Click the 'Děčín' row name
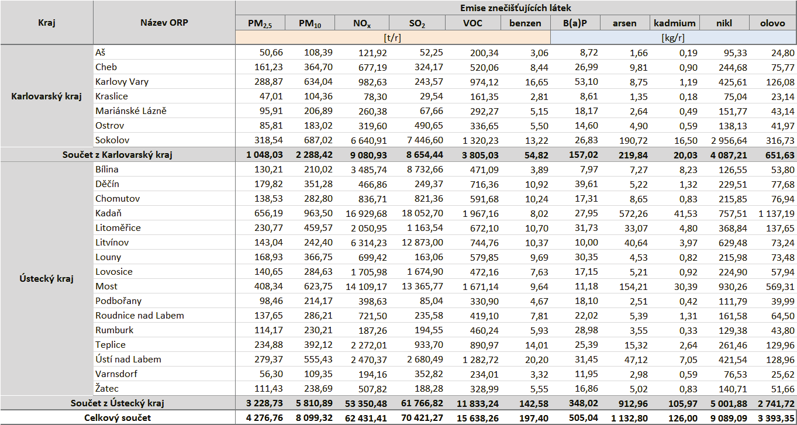Viewport: 797px width, 425px height. pyautogui.click(x=106, y=184)
